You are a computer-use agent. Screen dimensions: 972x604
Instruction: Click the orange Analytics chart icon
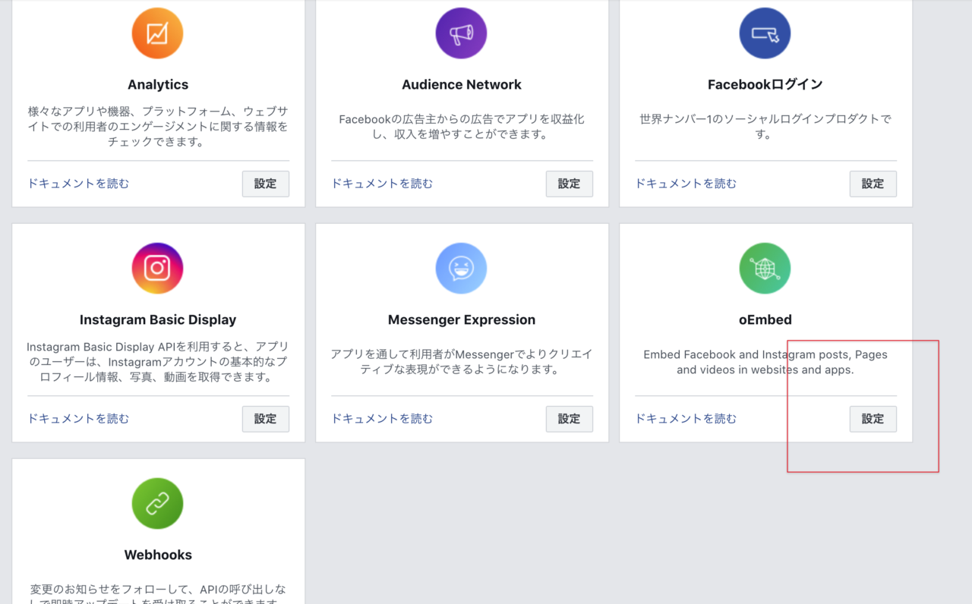tap(158, 33)
